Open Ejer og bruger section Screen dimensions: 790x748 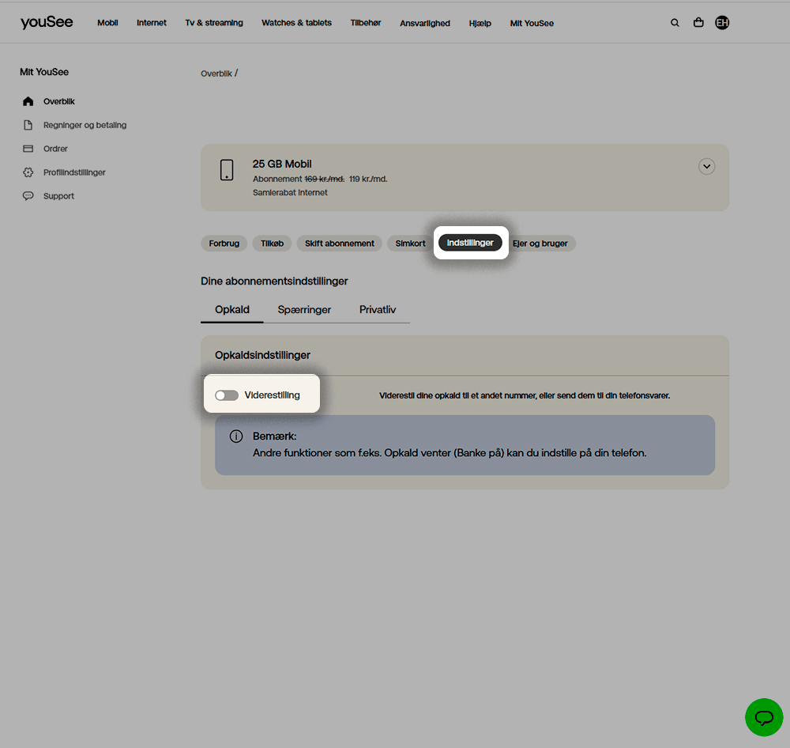[x=540, y=244]
